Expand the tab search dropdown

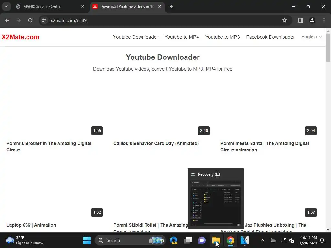click(6, 6)
